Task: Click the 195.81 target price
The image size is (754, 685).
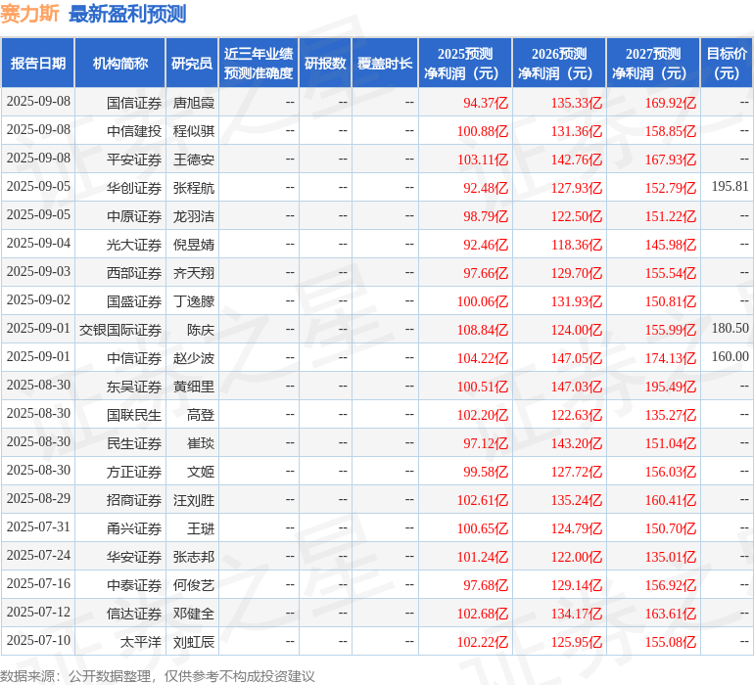Action: point(730,187)
